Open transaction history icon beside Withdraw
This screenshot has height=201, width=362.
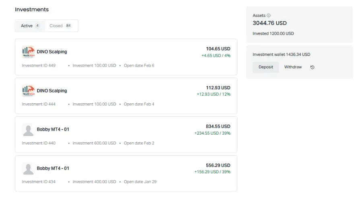click(x=313, y=67)
